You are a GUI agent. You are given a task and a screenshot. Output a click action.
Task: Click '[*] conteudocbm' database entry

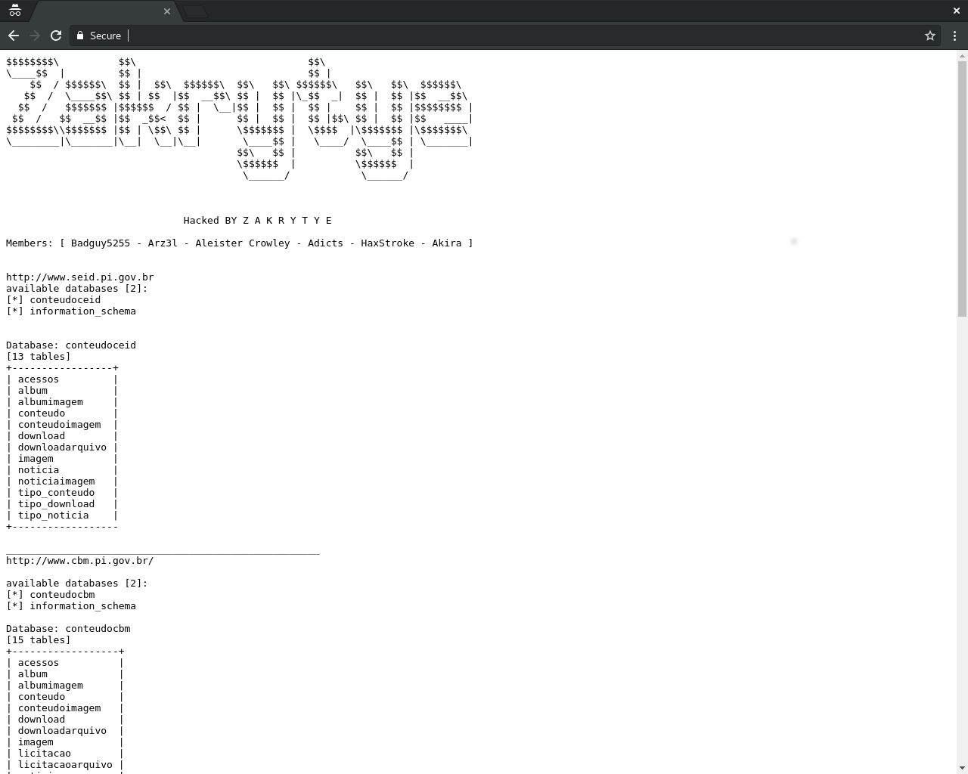pyautogui.click(x=51, y=595)
